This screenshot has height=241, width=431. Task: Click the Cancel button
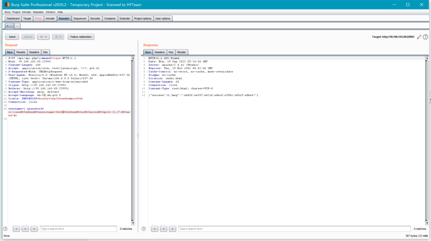point(28,37)
